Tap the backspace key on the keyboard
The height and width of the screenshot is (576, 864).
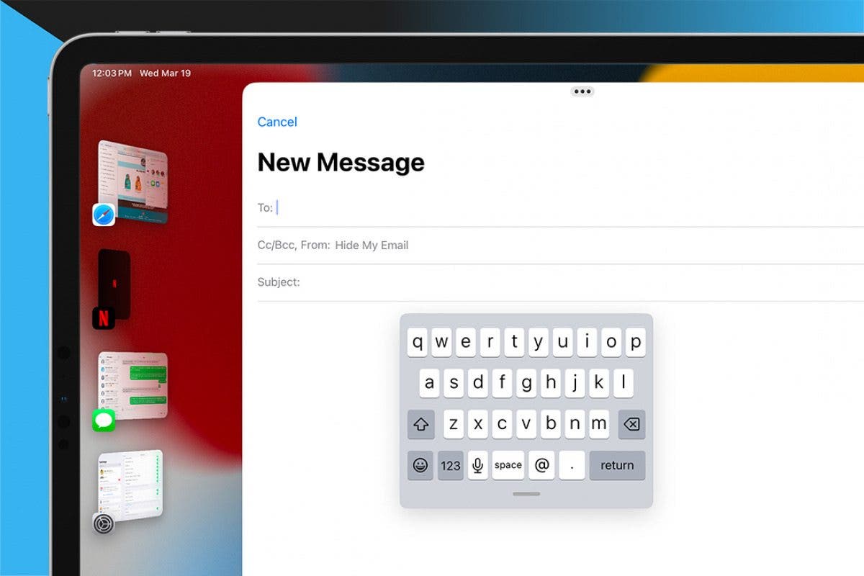(x=631, y=425)
